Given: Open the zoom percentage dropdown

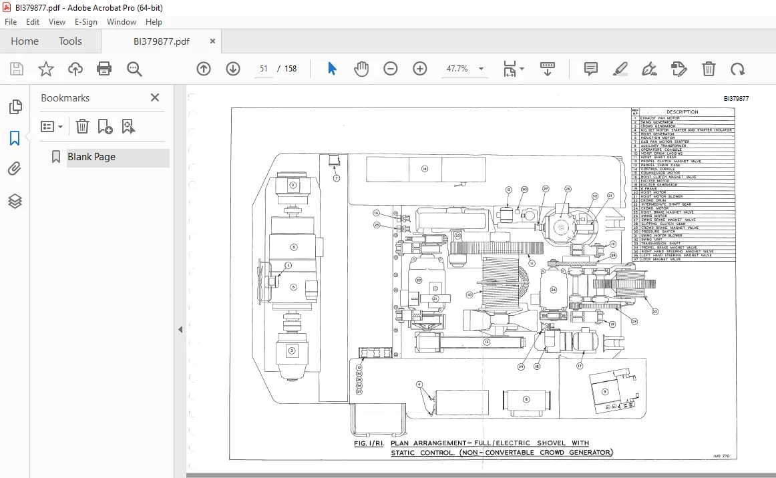Looking at the screenshot, I should (481, 69).
